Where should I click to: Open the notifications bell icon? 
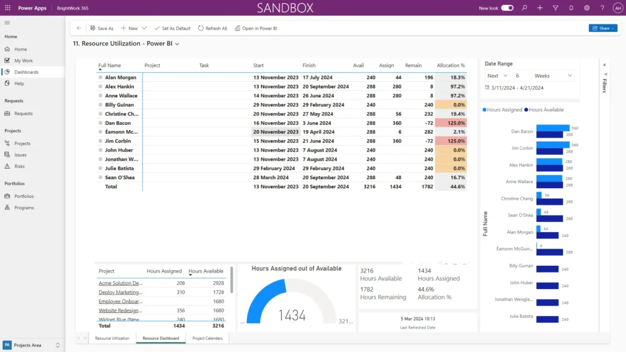[571, 8]
